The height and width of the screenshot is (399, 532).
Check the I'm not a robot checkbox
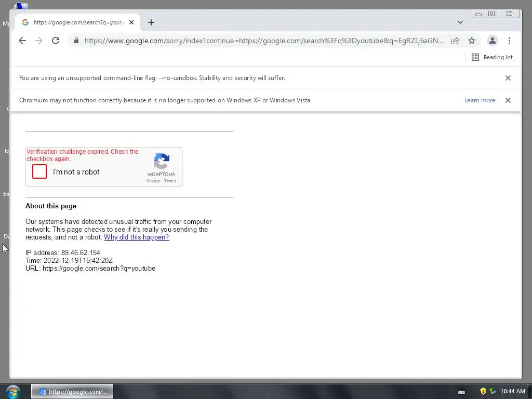pos(39,171)
